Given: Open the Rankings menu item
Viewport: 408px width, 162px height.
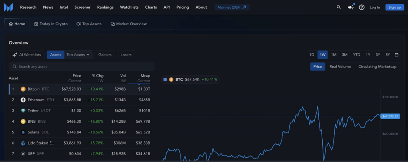Looking at the screenshot, I should [105, 7].
